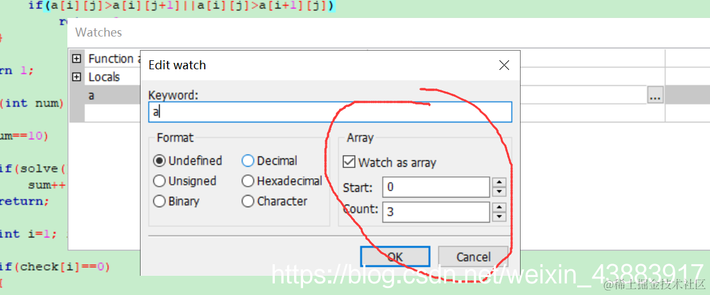
Task: Select the Unsigned format option
Action: 185,181
